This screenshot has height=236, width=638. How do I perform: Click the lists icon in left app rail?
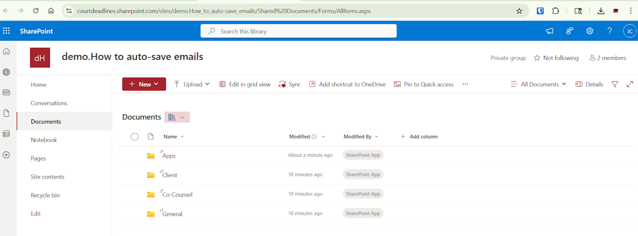coord(7,134)
